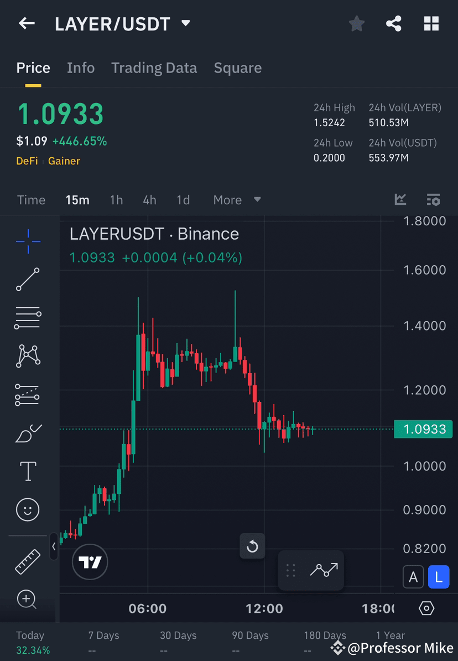The width and height of the screenshot is (458, 661).
Task: Open chart display settings via hexagon gear
Action: pos(425,607)
